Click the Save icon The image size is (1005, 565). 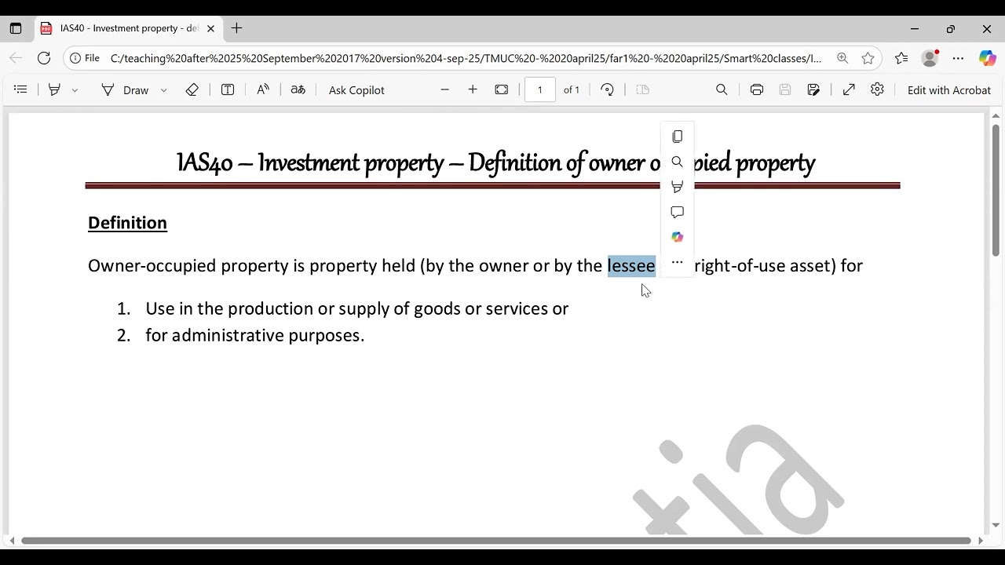pyautogui.click(x=785, y=89)
